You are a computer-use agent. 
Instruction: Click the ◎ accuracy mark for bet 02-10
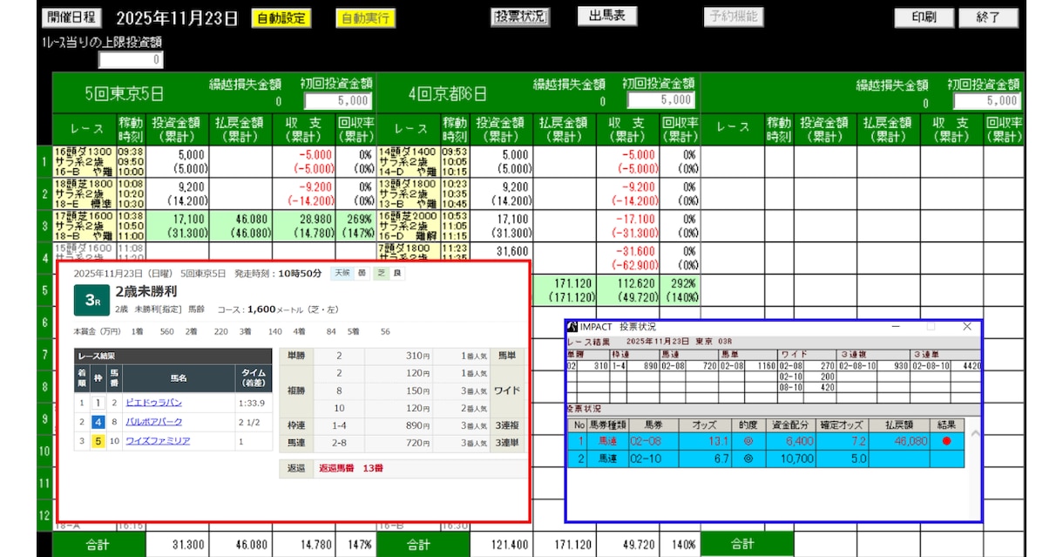(748, 459)
